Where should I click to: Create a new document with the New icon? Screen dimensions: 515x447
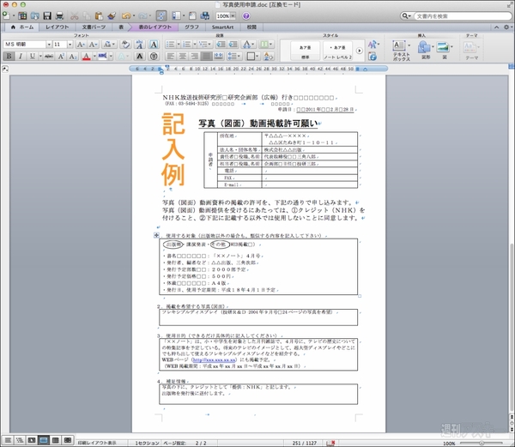pos(6,15)
